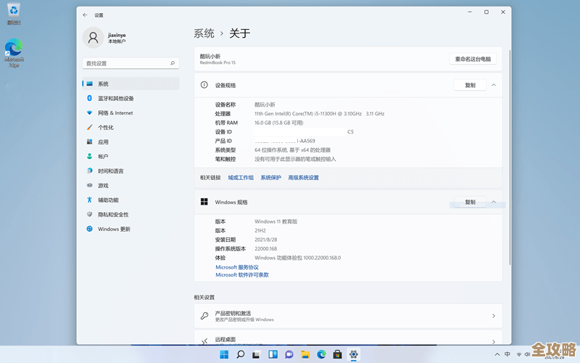
Task: Click the key icon for 产品密钥和激活
Action: 204,316
